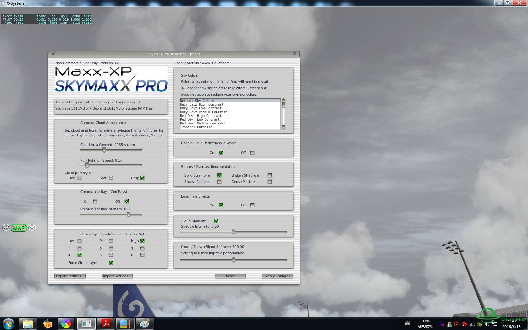Image resolution: width=528 pixels, height=330 pixels.
Task: Click the MAP button on the left edge
Action: [x=19, y=228]
